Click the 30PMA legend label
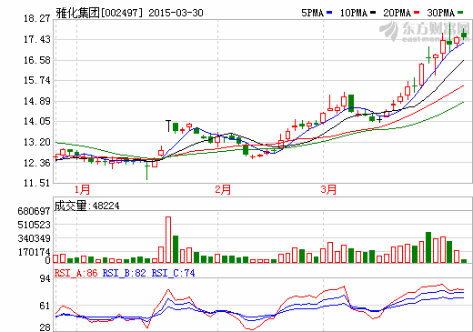This screenshot has height=332, width=473. pyautogui.click(x=440, y=13)
